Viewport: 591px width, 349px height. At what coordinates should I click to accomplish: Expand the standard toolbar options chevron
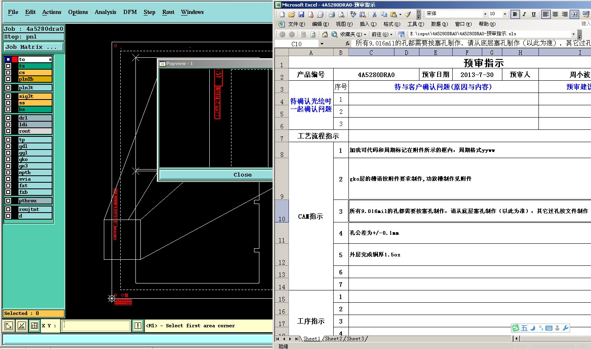pyautogui.click(x=419, y=14)
